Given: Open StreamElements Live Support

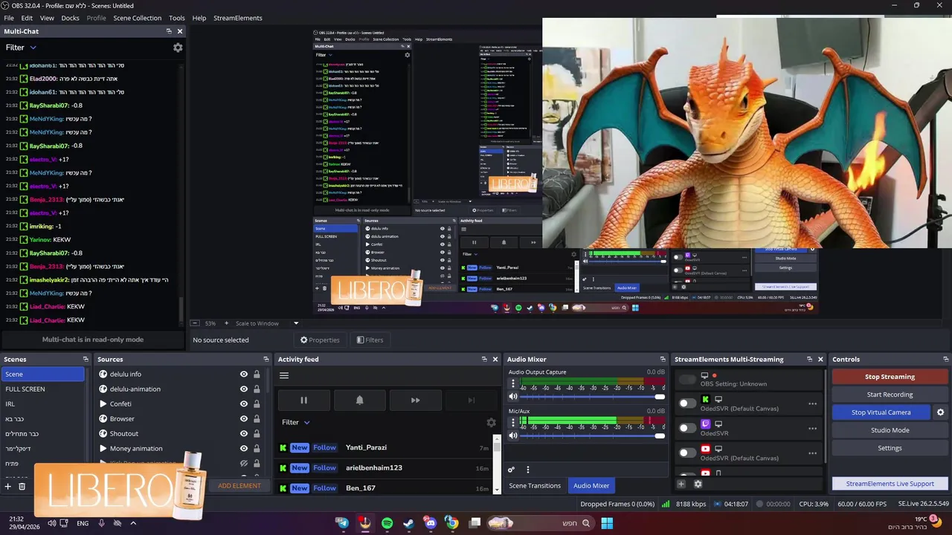Looking at the screenshot, I should tap(890, 484).
